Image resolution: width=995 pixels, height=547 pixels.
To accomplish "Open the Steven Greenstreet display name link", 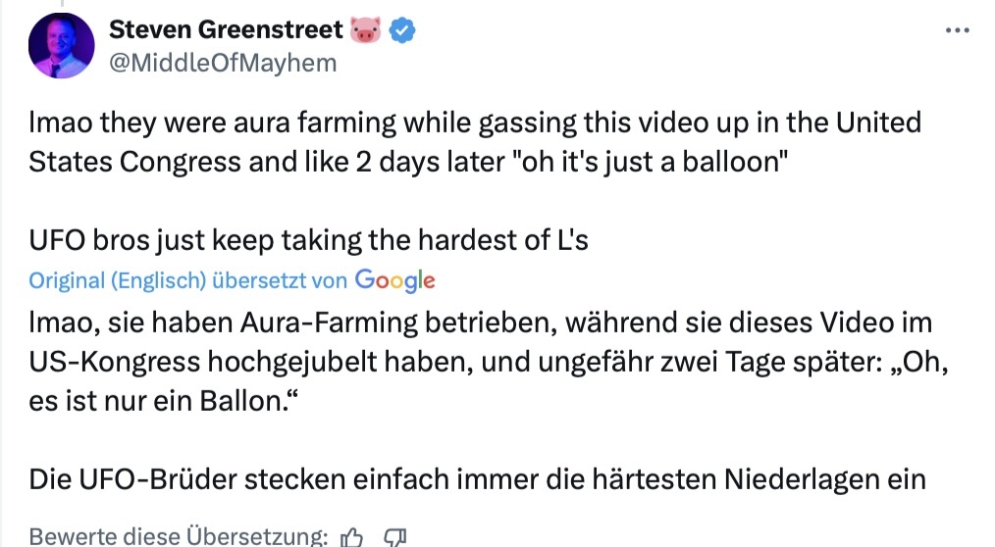I will click(226, 30).
